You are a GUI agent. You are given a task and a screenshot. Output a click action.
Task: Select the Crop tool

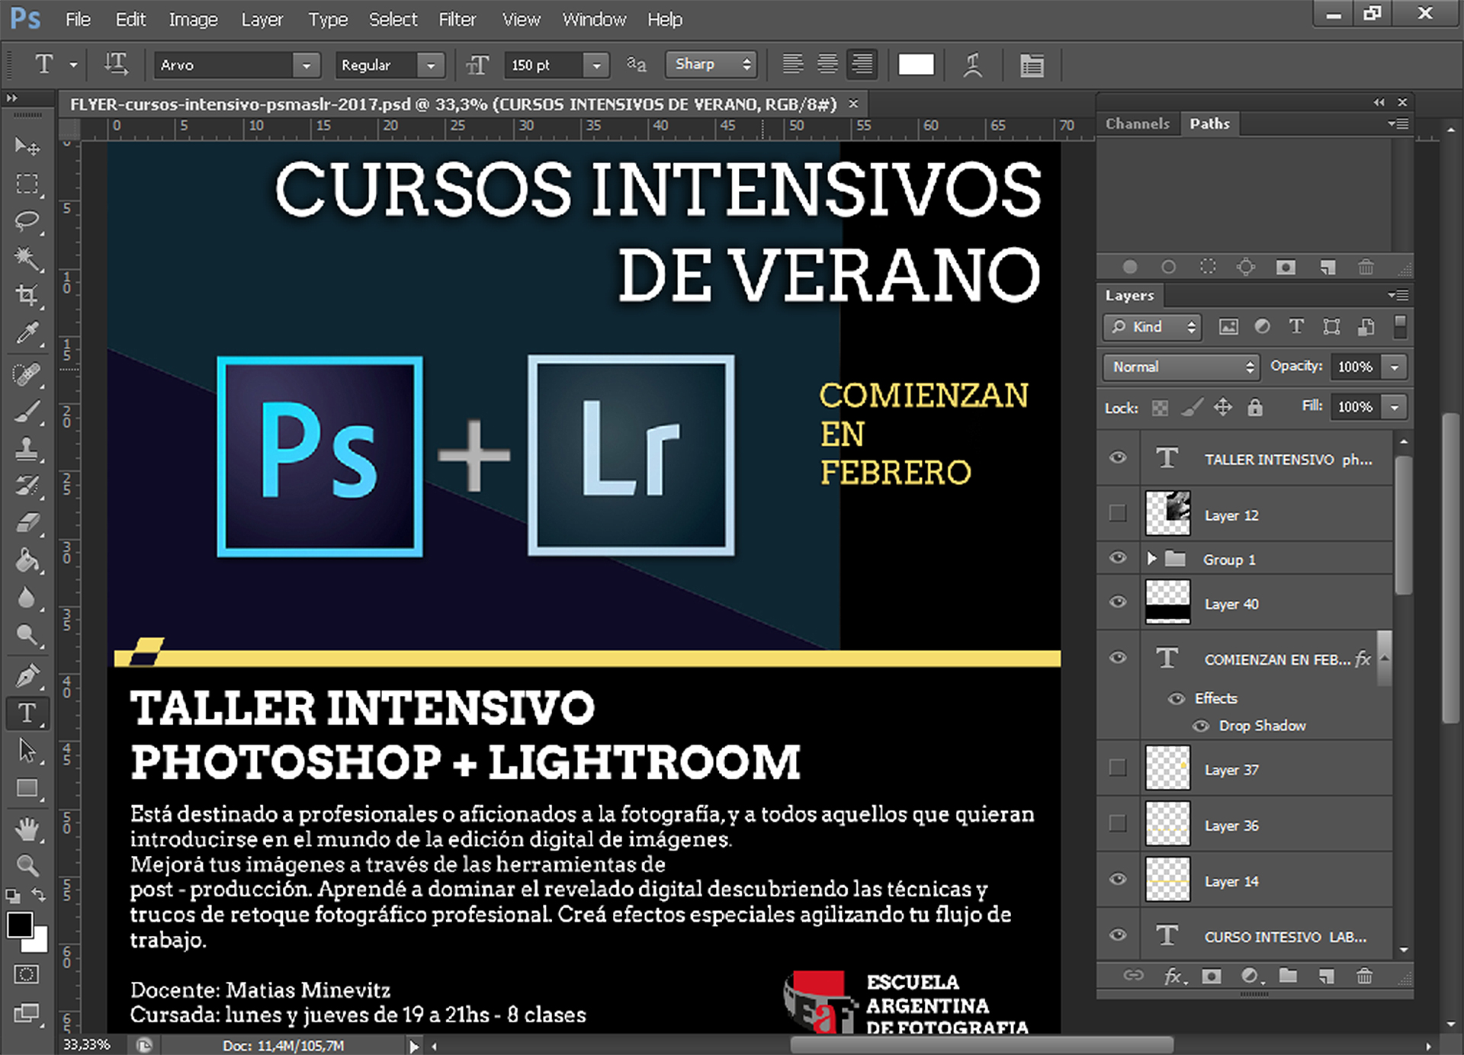click(x=27, y=295)
